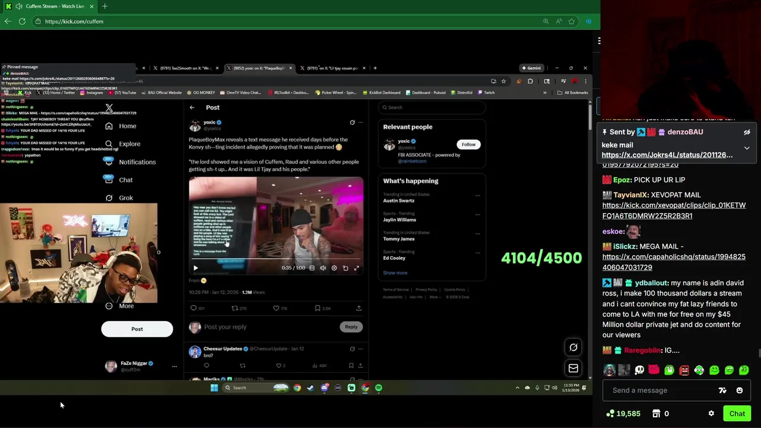The height and width of the screenshot is (428, 761).
Task: Open floating Grok button
Action: point(573,348)
